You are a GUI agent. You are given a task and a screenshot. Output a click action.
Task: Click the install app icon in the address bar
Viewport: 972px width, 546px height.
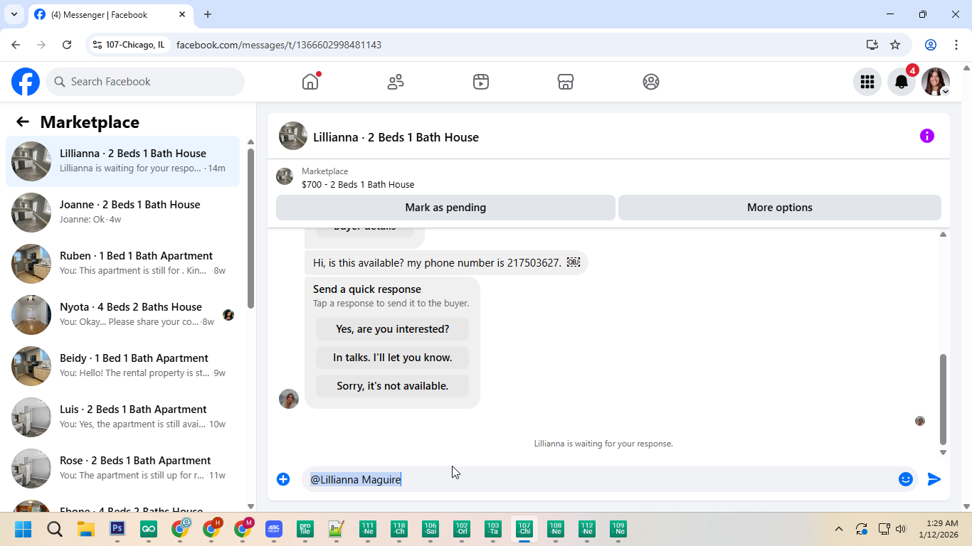[x=872, y=45]
